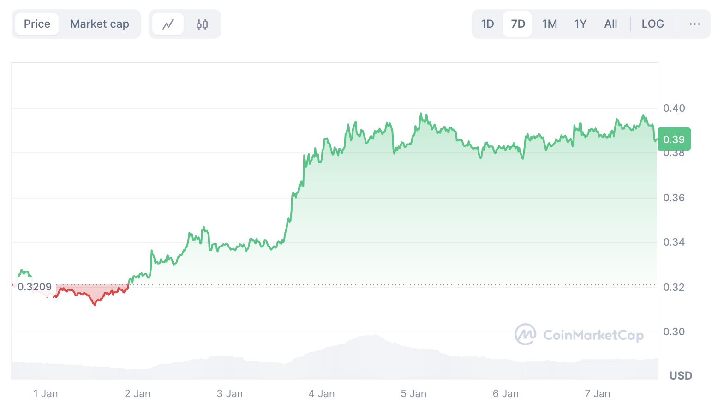The height and width of the screenshot is (410, 718).
Task: Switch to candlestick chart view icon
Action: coord(202,24)
